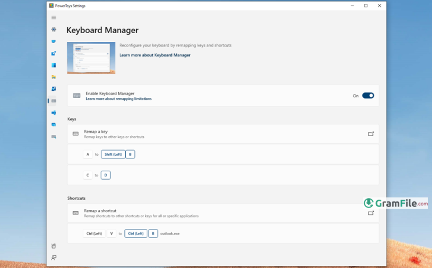This screenshot has width=432, height=268.
Task: Click the Remap a key row
Action: click(x=223, y=134)
